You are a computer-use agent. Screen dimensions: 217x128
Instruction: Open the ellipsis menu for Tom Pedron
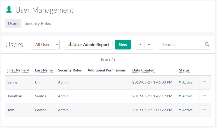click(x=204, y=110)
